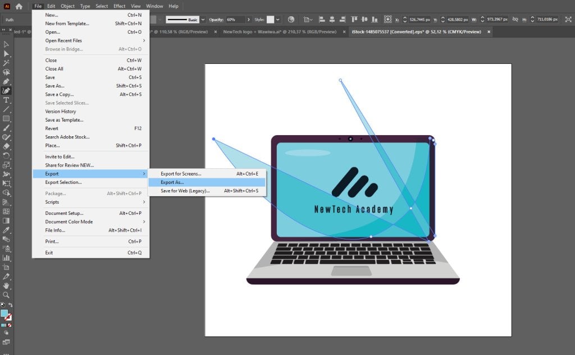Select the Lasso tool
This screenshot has width=575, height=355.
[x=6, y=72]
